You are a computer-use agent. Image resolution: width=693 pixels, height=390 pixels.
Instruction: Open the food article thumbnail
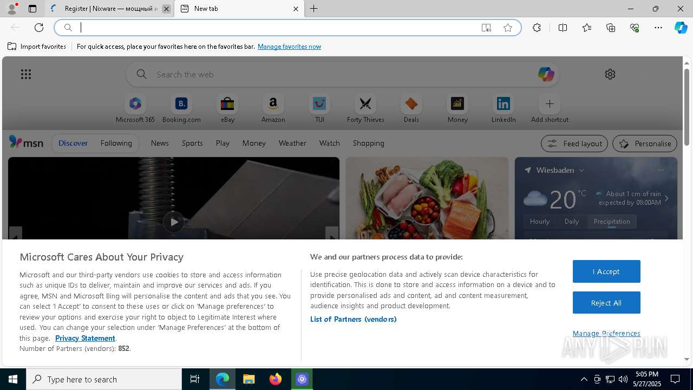click(x=427, y=198)
